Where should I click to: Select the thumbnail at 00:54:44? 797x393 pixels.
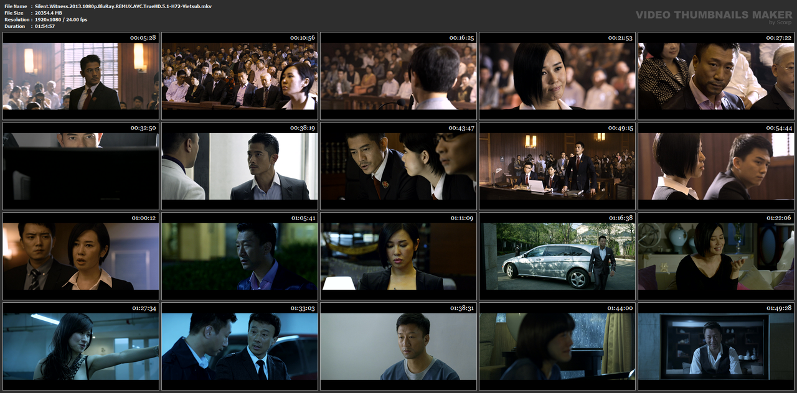coord(716,166)
